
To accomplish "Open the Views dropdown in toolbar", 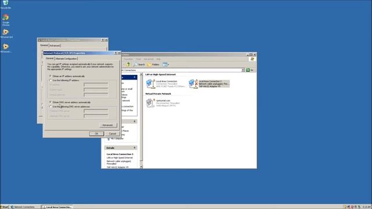I will tap(166, 64).
